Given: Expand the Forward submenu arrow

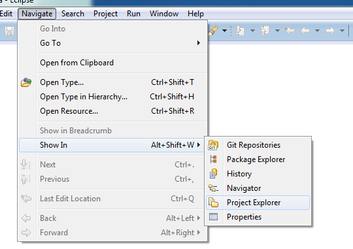Looking at the screenshot, I should point(199,233).
